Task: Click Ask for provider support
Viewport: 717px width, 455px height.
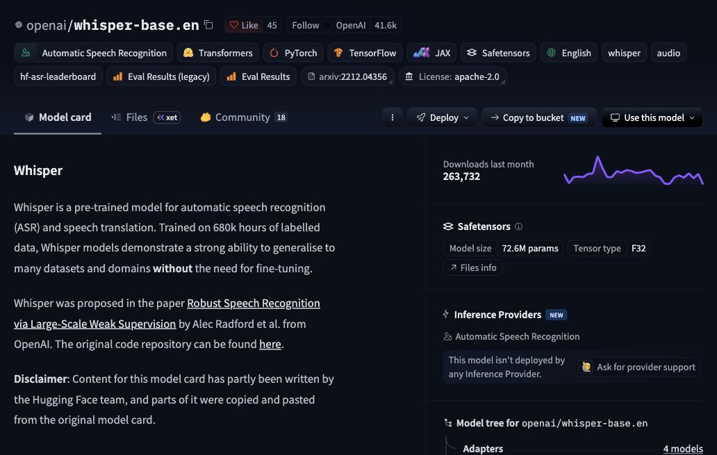Action: (x=638, y=367)
